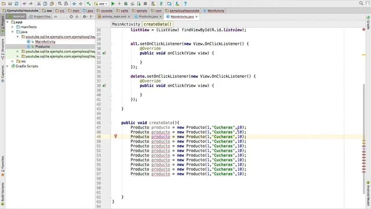
Task: Click the Open folder toolbar icon
Action: pos(3,3)
